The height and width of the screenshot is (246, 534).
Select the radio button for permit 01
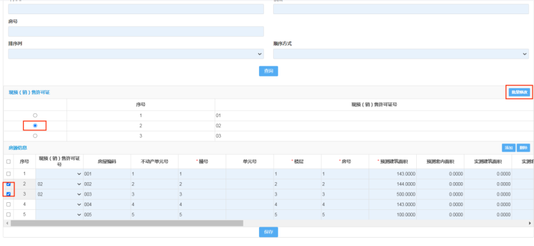[35, 115]
